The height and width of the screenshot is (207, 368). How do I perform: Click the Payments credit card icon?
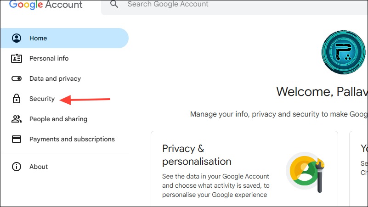pos(17,139)
